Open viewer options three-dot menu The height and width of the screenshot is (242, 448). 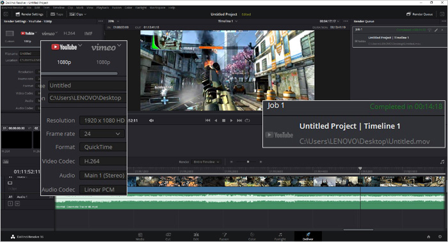[346, 21]
